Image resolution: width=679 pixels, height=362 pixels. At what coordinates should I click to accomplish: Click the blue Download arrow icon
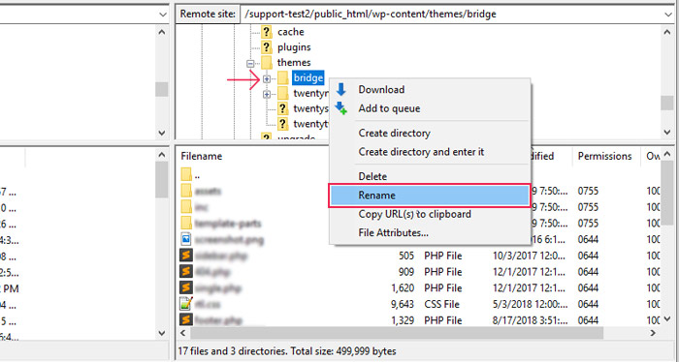point(341,89)
